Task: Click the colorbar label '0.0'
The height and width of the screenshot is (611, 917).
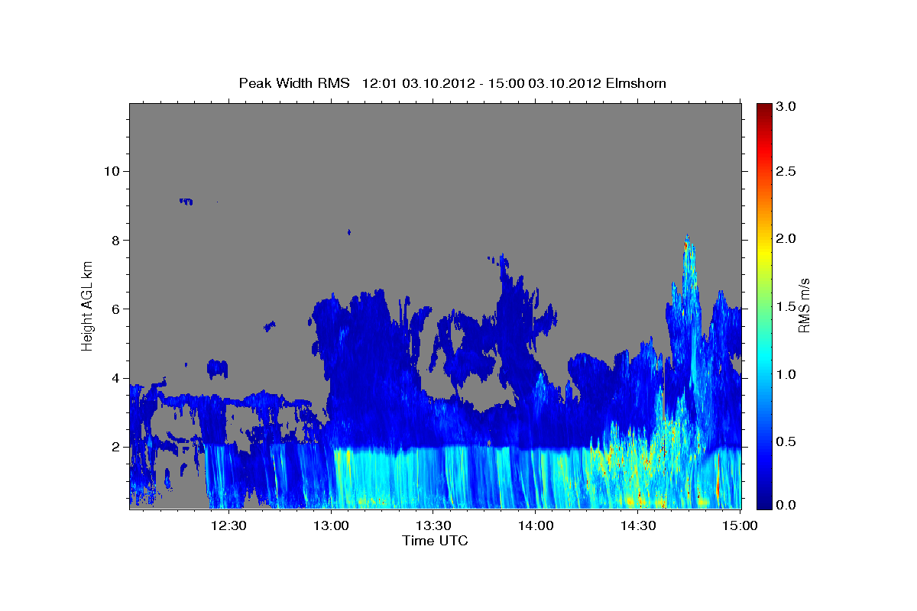Action: click(786, 505)
